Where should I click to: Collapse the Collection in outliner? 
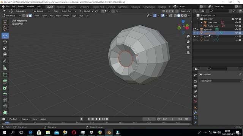[198, 19]
